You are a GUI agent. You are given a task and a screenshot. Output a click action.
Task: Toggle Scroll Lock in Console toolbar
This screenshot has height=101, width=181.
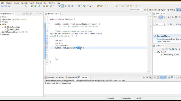(x=158, y=77)
